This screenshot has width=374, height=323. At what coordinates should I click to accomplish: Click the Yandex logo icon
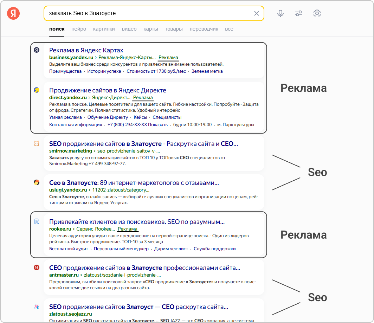point(13,13)
